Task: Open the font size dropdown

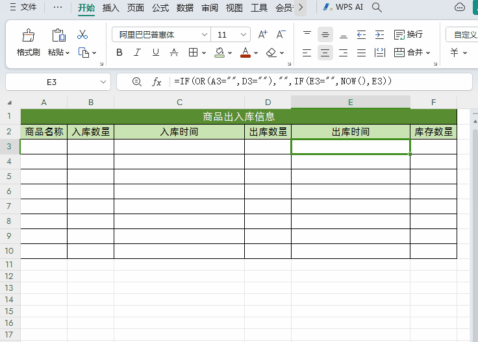Action: (244, 34)
